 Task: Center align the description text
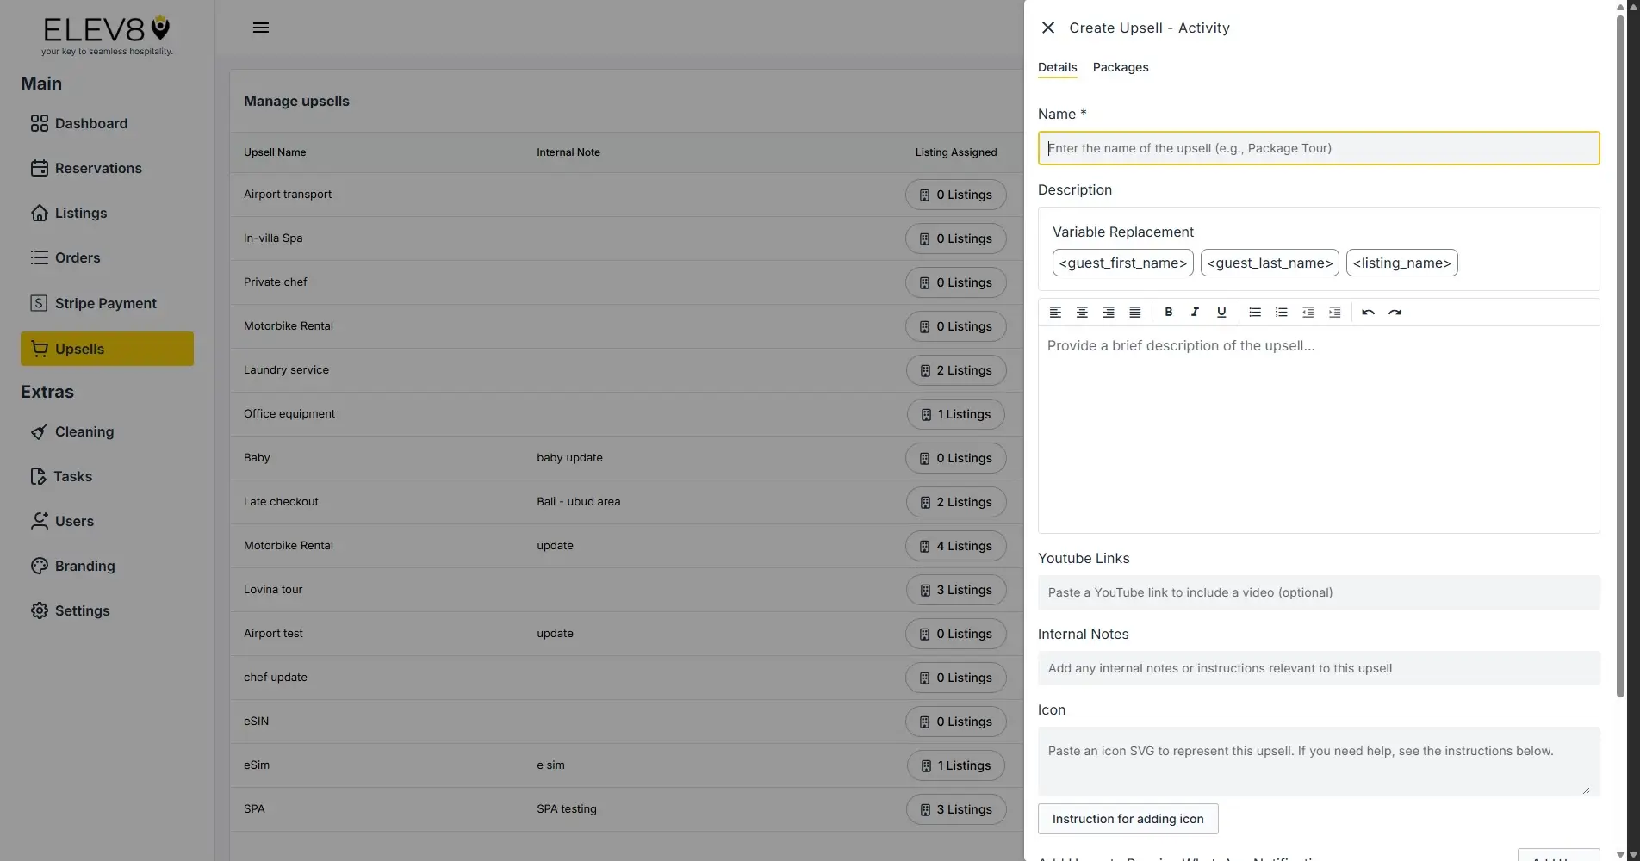coord(1082,312)
